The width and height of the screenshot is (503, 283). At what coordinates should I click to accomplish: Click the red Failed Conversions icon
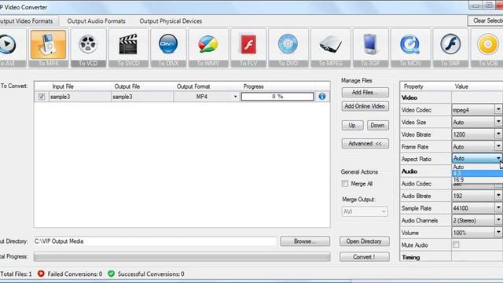click(41, 274)
